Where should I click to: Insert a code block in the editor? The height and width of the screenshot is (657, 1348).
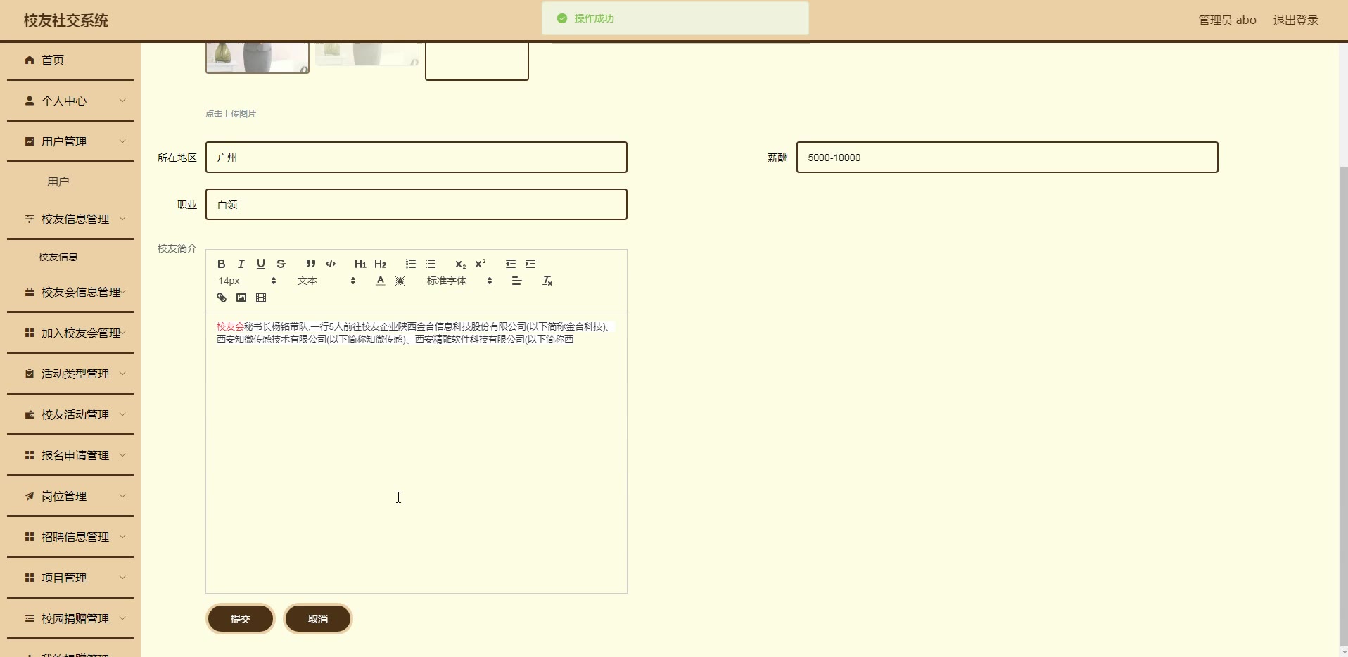(331, 264)
